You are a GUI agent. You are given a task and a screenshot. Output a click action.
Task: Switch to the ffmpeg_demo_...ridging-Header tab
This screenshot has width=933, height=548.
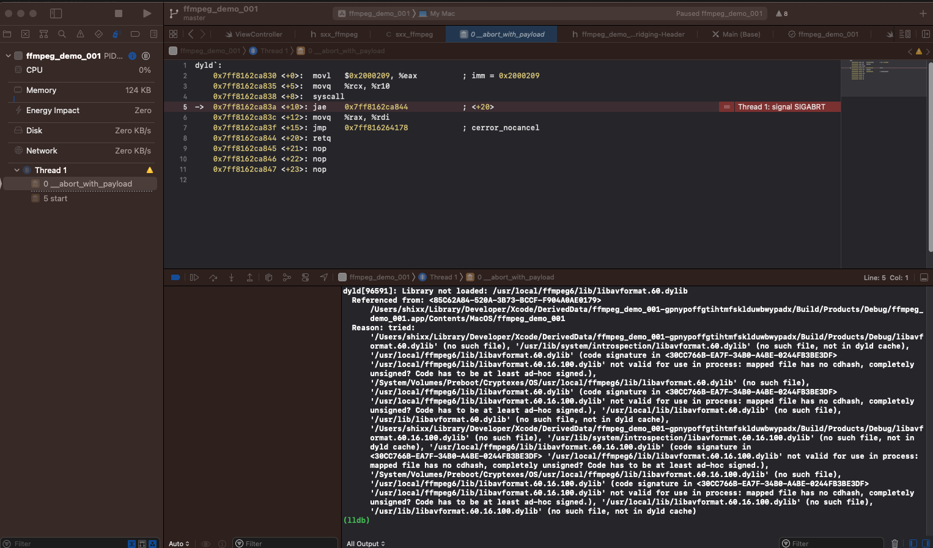(x=628, y=34)
